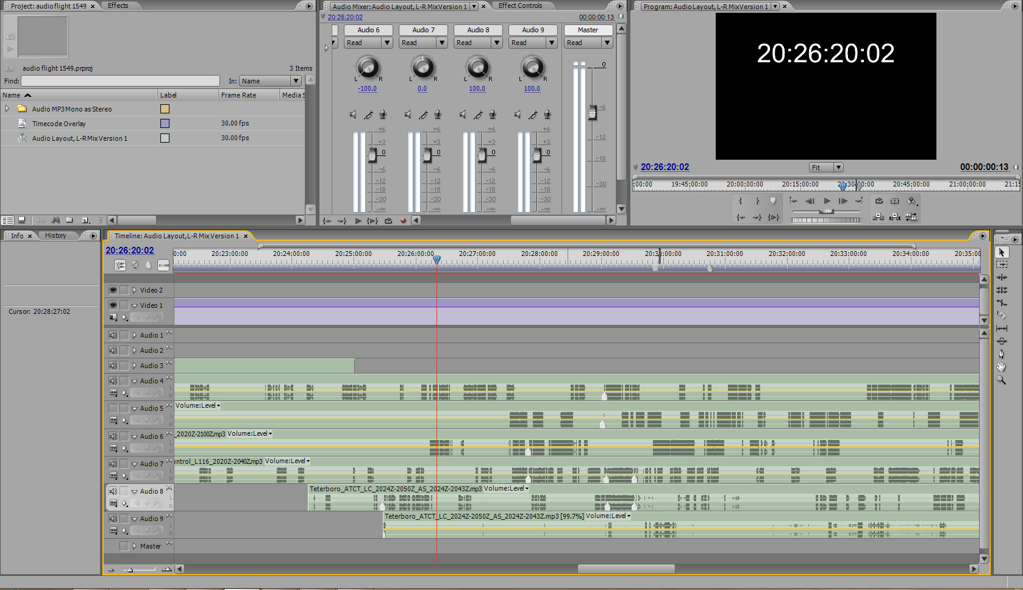This screenshot has height=590, width=1023.
Task: Enable Audio 5 track output toggle
Action: click(113, 408)
